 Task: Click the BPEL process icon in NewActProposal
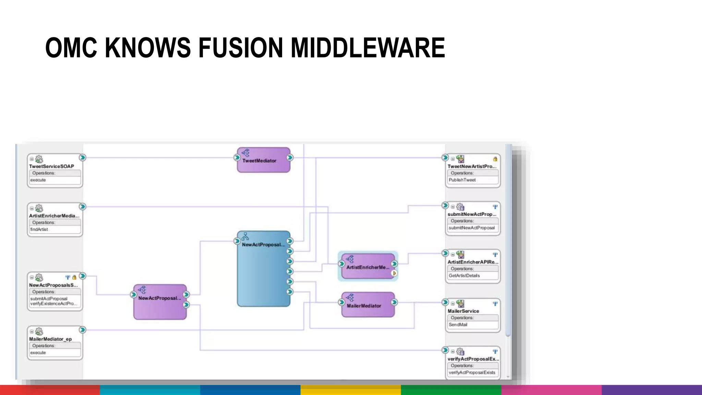(x=245, y=236)
